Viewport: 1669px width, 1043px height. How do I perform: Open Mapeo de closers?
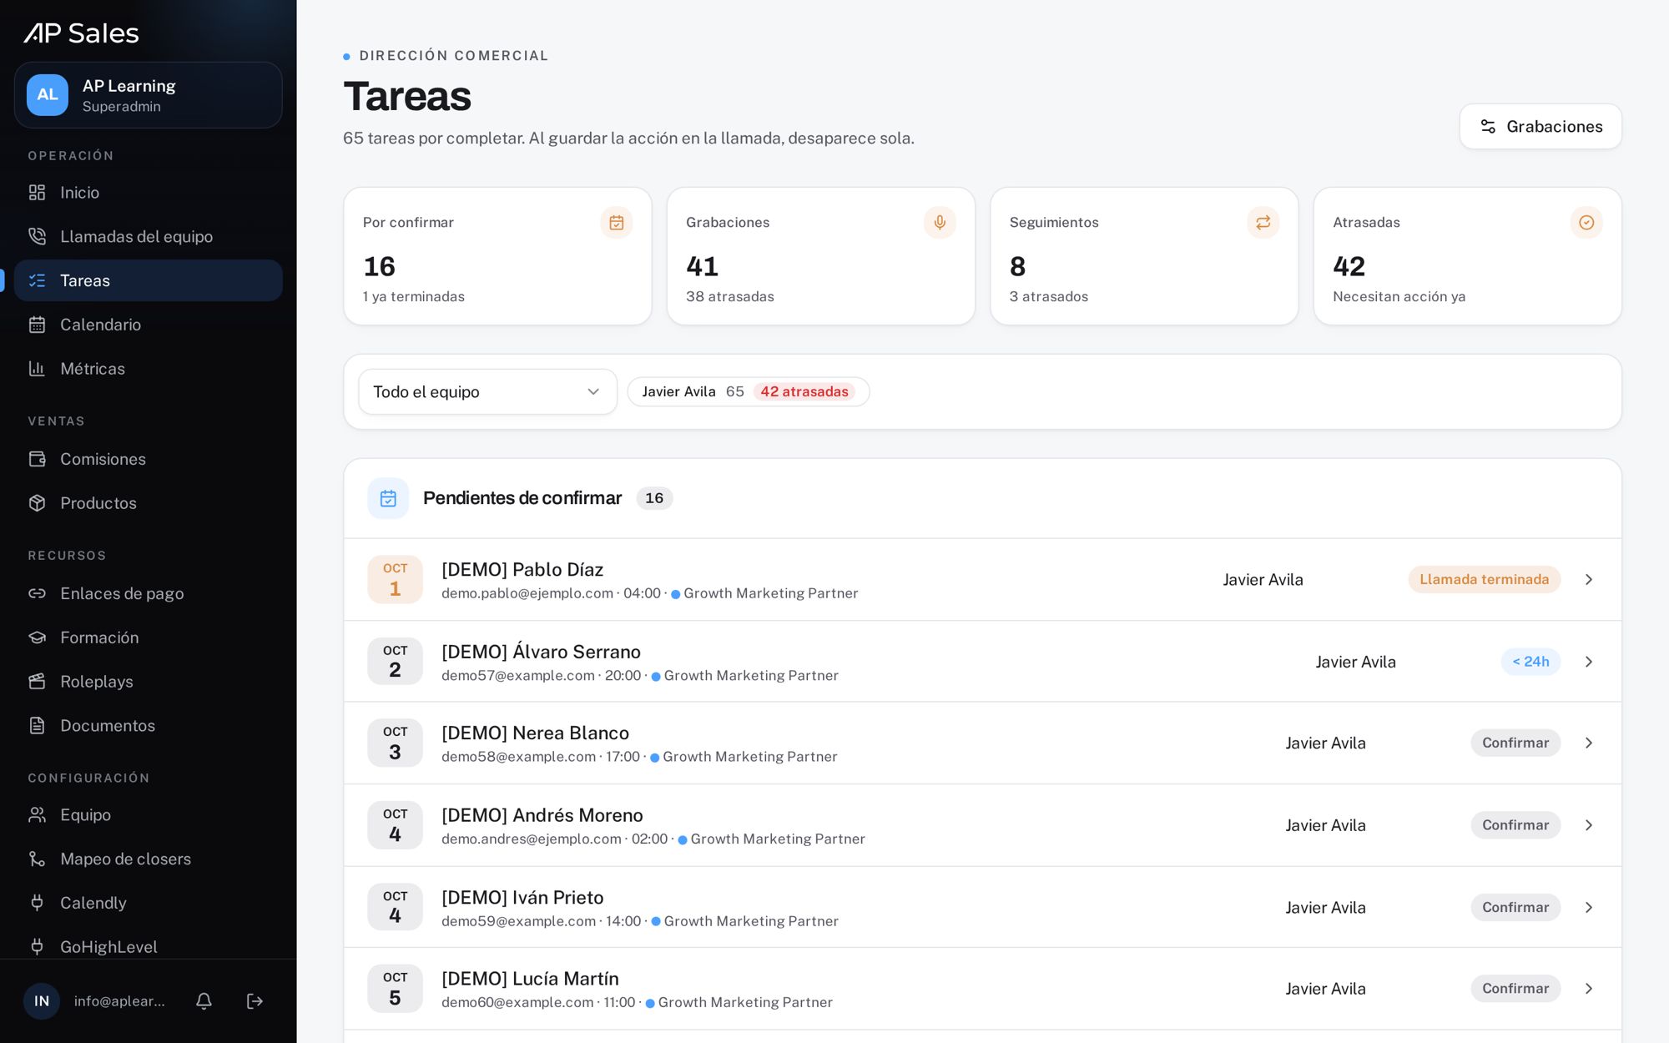click(x=149, y=859)
